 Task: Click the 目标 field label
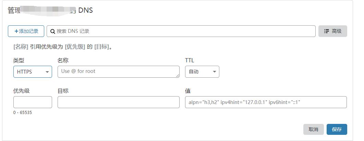[x=63, y=91]
